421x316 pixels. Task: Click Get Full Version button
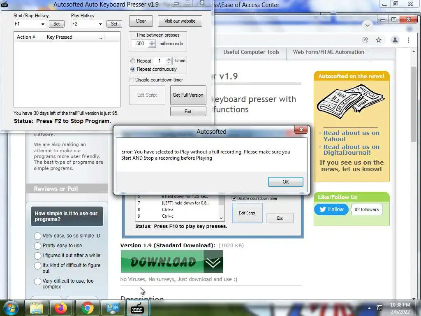pyautogui.click(x=188, y=95)
